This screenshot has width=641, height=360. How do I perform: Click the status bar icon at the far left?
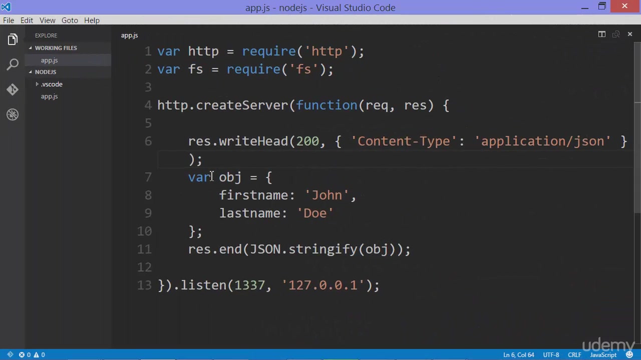10,354
